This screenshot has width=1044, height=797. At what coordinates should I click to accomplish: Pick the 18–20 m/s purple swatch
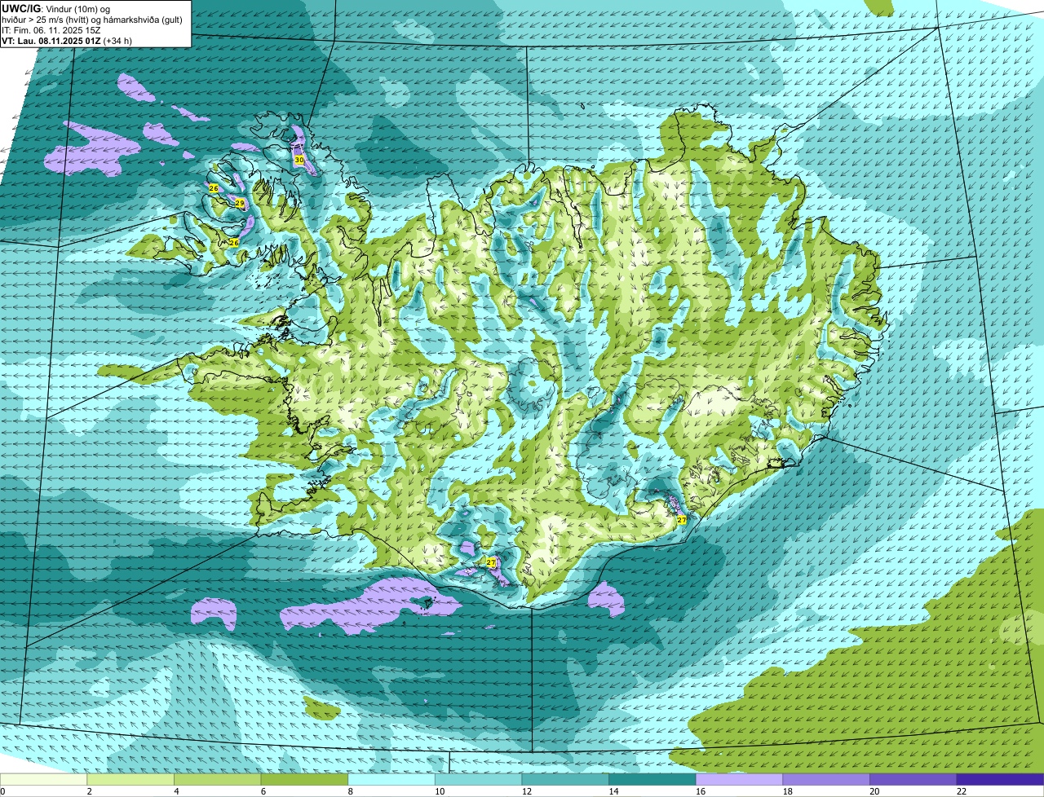pyautogui.click(x=826, y=779)
